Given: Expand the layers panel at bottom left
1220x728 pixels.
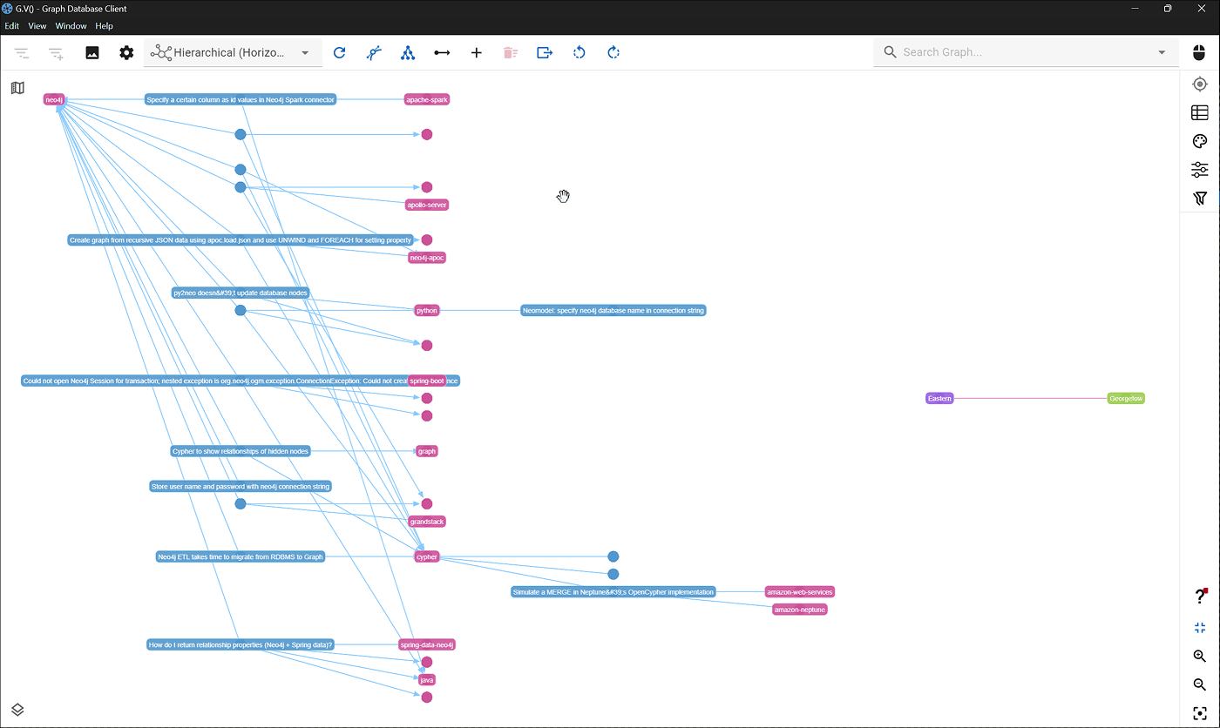Looking at the screenshot, I should click(x=17, y=710).
